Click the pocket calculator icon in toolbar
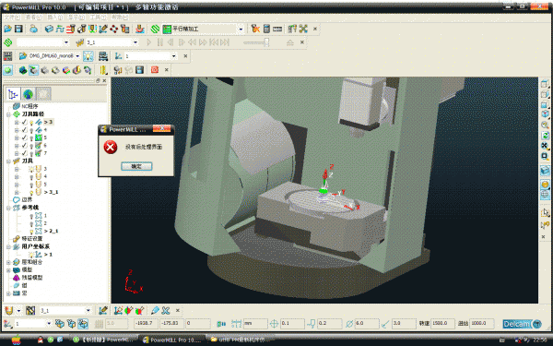Screen dimensions: 553x346 266,29
